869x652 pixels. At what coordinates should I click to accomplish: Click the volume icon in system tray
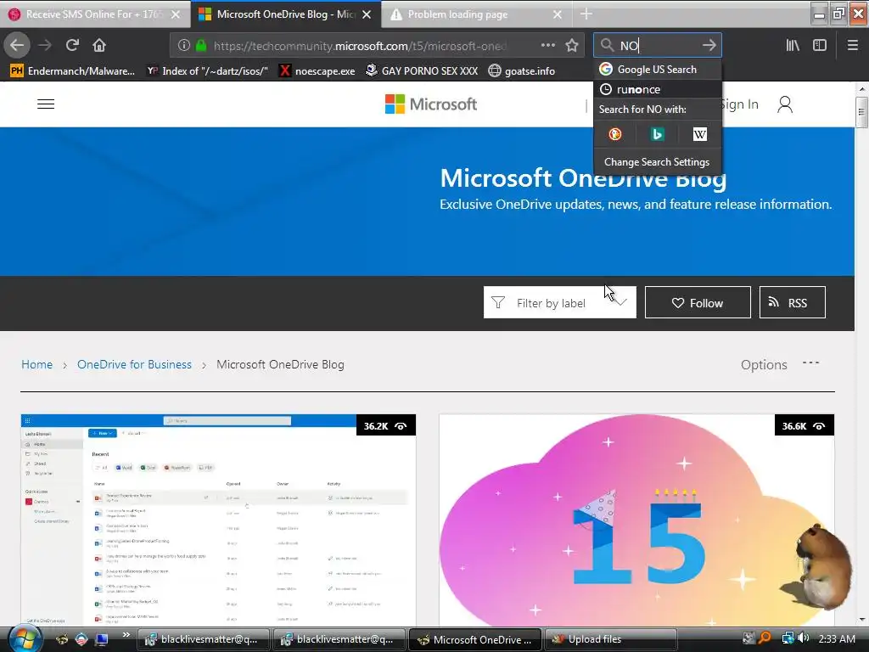804,638
